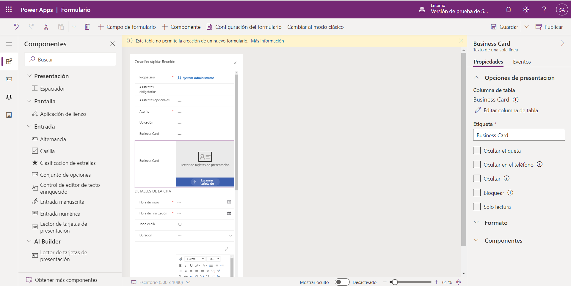Dismiss the yellow information banner
571x286 pixels.
[461, 41]
